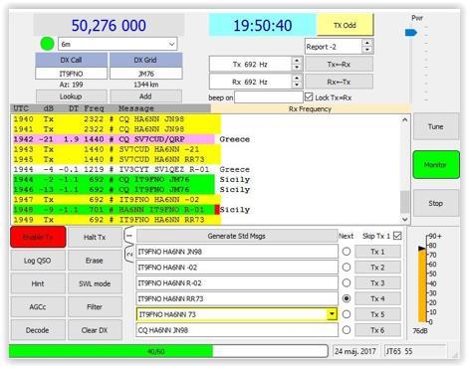The width and height of the screenshot is (468, 367).
Task: Switch to message tab 2
Action: coord(129,254)
